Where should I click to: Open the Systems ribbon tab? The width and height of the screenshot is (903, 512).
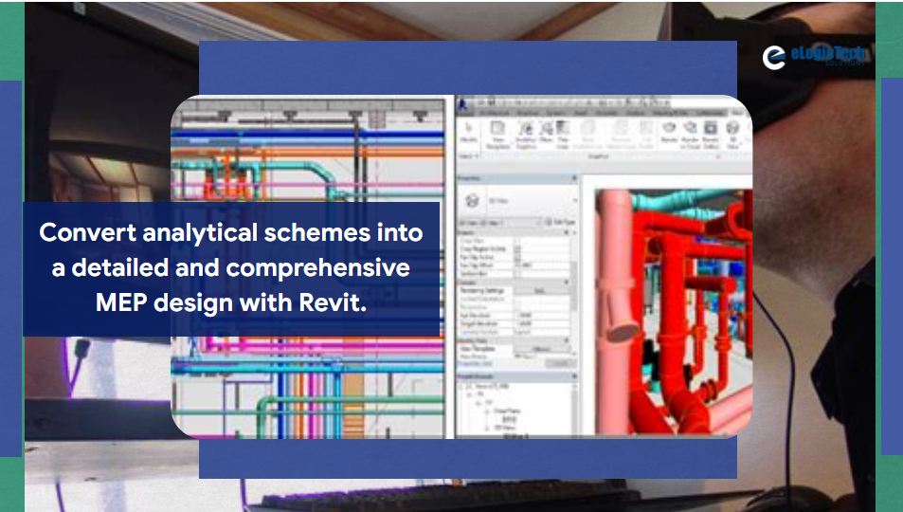[x=555, y=113]
